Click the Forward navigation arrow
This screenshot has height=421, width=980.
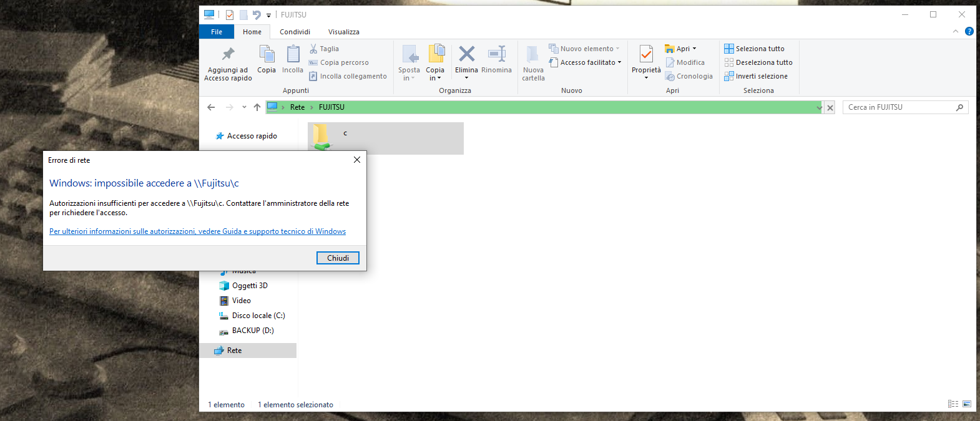click(229, 107)
